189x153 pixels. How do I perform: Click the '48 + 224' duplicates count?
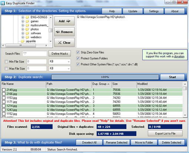pos(112,127)
